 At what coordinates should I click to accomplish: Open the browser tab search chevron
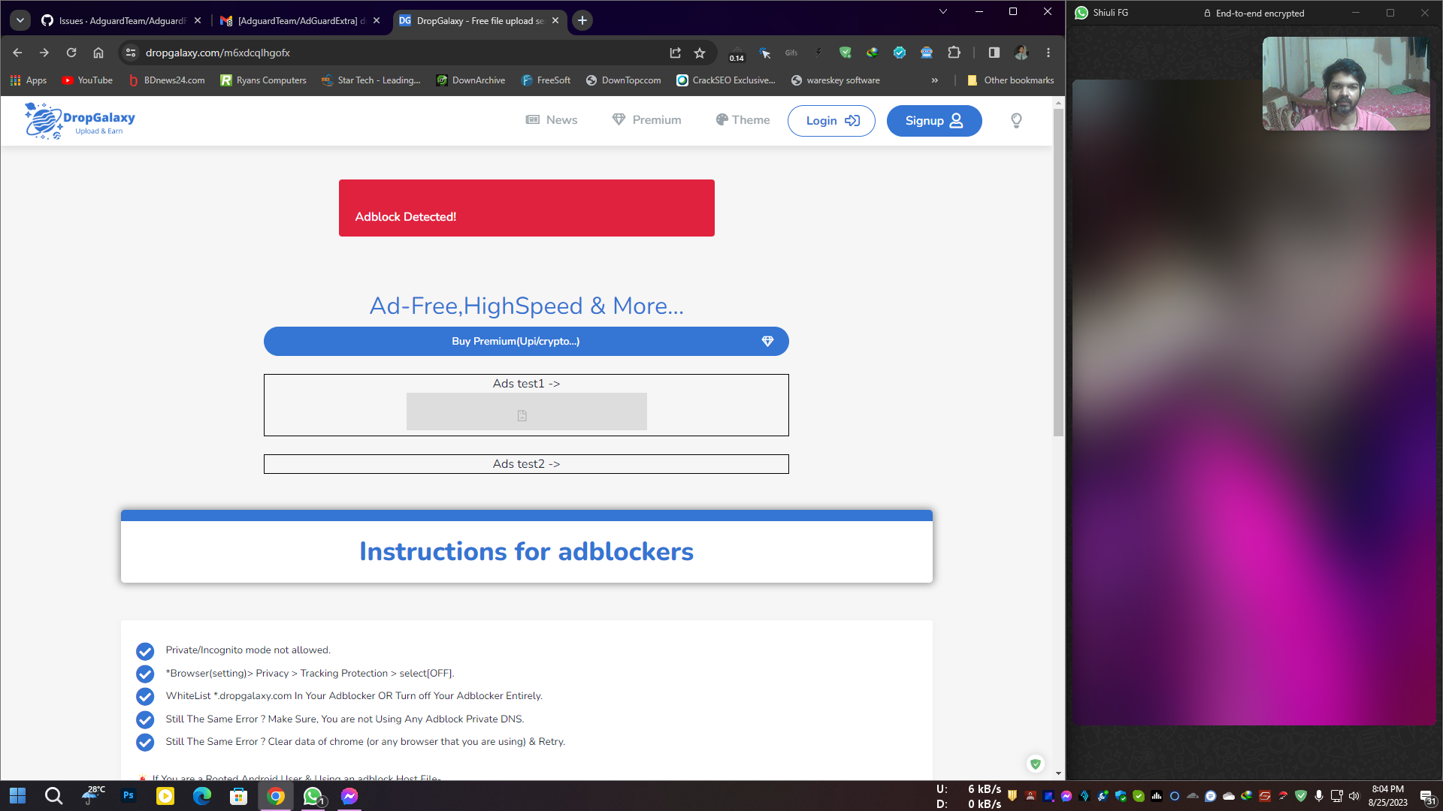[x=19, y=20]
